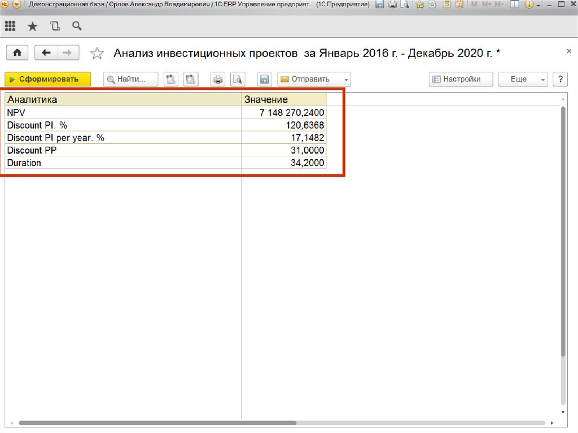Close the report tab with the x
578x433 pixels.
[569, 51]
